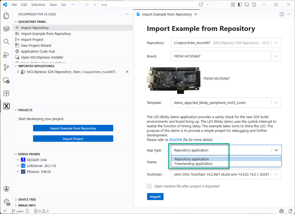
Task: Open the Search view icon
Action: point(6,42)
